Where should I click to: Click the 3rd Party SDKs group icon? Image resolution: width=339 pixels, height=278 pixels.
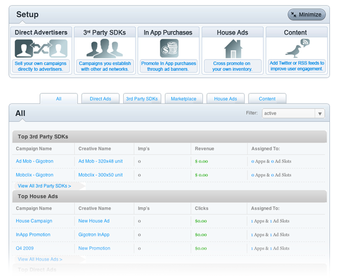105,49
